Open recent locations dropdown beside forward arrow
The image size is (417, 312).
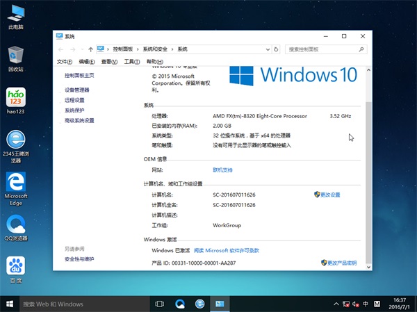pos(83,49)
